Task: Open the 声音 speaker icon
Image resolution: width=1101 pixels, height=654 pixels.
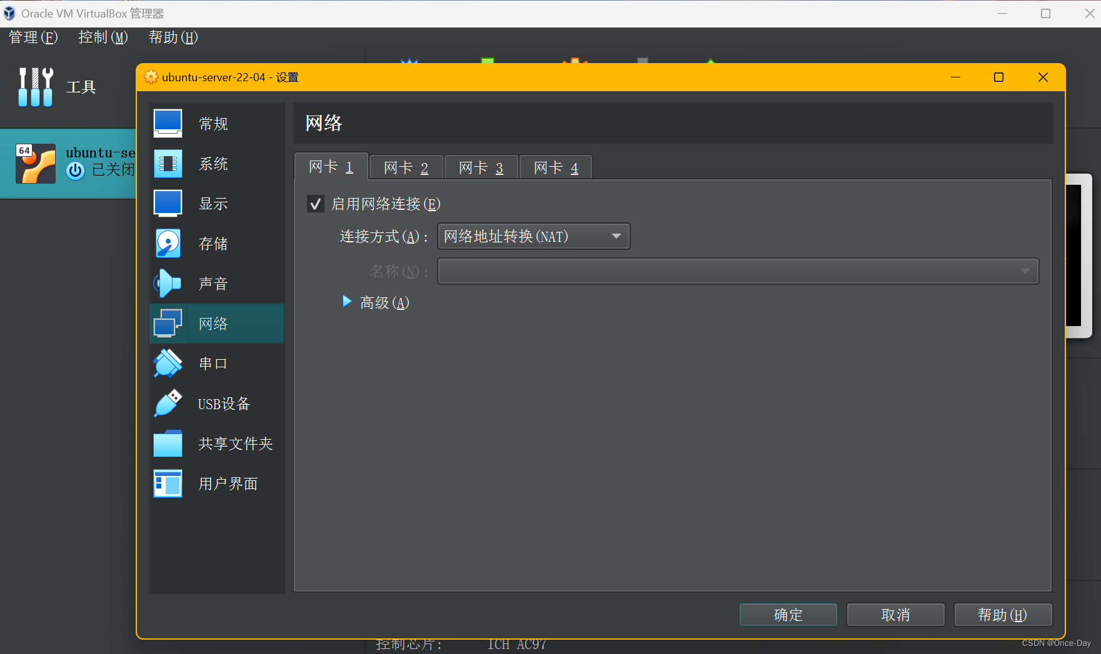Action: point(168,284)
